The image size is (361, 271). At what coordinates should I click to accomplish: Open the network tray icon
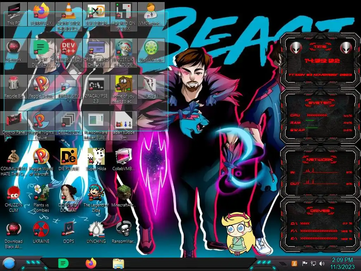pos(313,263)
